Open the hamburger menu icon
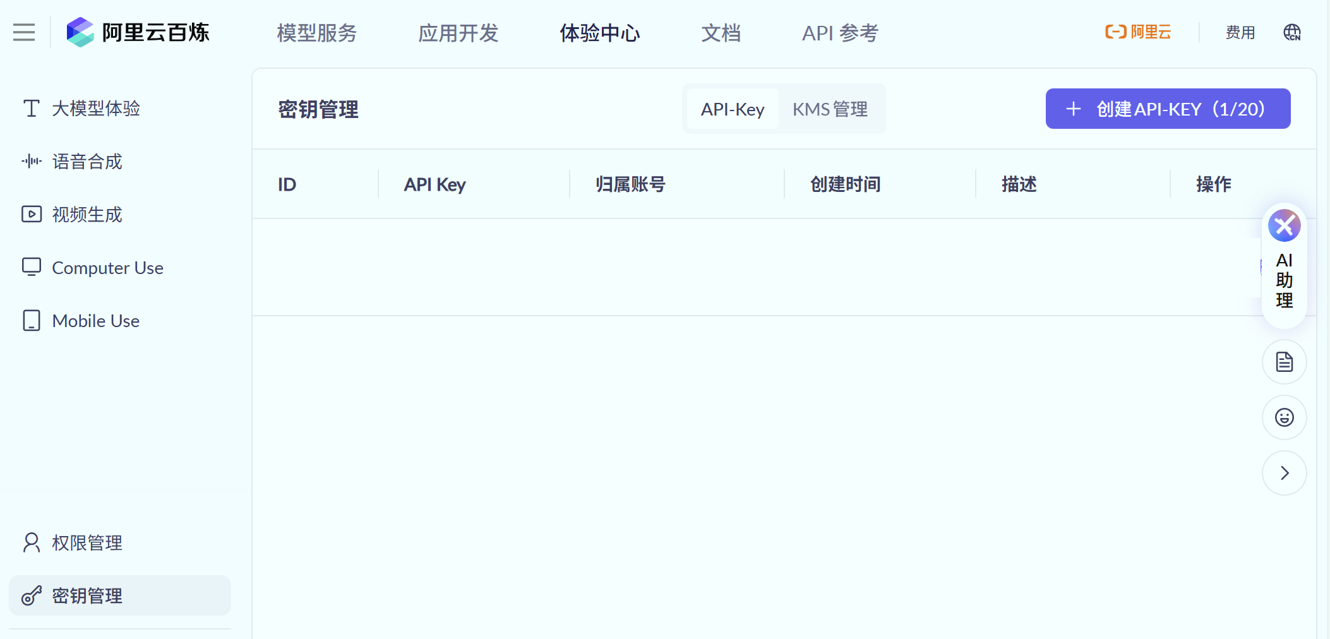 pyautogui.click(x=24, y=32)
